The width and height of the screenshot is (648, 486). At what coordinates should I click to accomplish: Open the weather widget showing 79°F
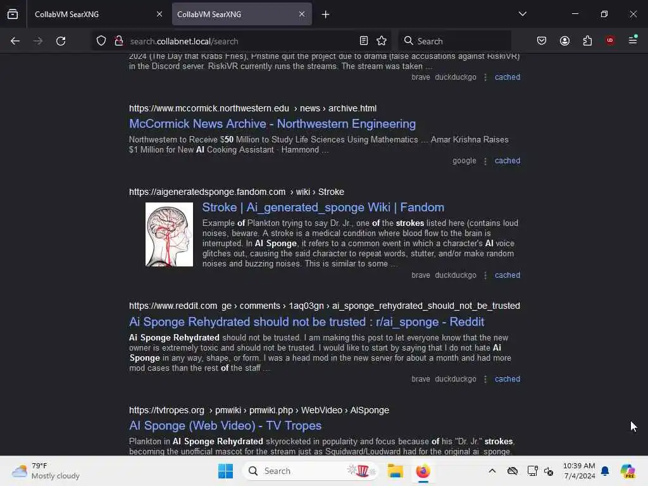coord(46,471)
